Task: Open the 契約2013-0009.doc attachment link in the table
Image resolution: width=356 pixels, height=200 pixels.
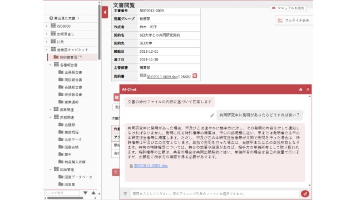Action: (162, 77)
